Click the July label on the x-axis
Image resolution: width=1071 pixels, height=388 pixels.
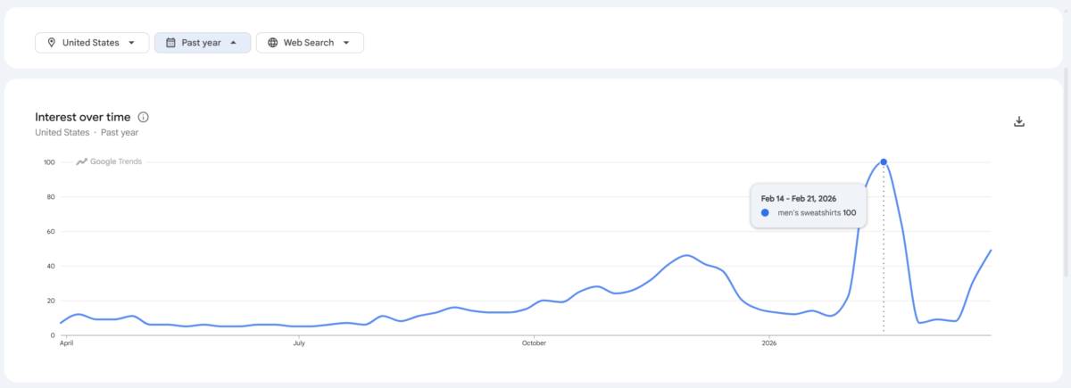(299, 343)
